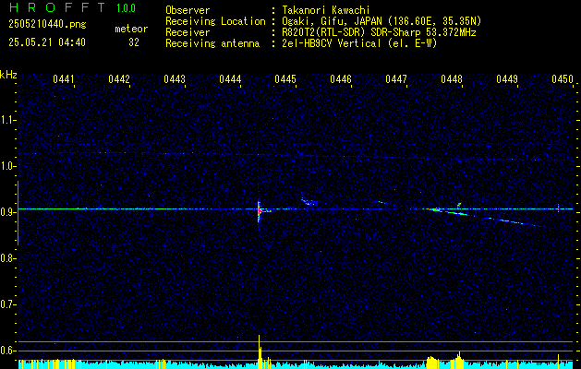The height and width of the screenshot is (369, 581).
Task: Click the 1.1 kHz axis label
Action: [7, 120]
